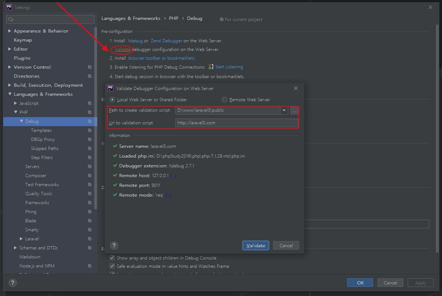
Task: Toggle Safe evaluation mode checkbox
Action: [x=112, y=266]
